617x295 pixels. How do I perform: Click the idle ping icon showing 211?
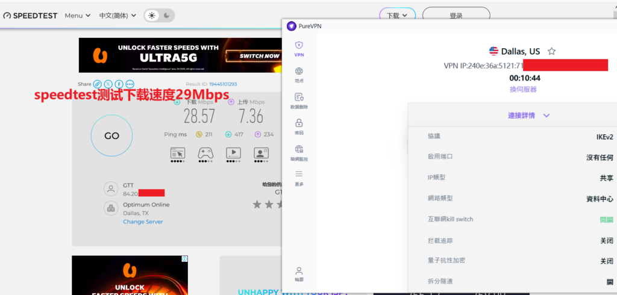point(199,134)
